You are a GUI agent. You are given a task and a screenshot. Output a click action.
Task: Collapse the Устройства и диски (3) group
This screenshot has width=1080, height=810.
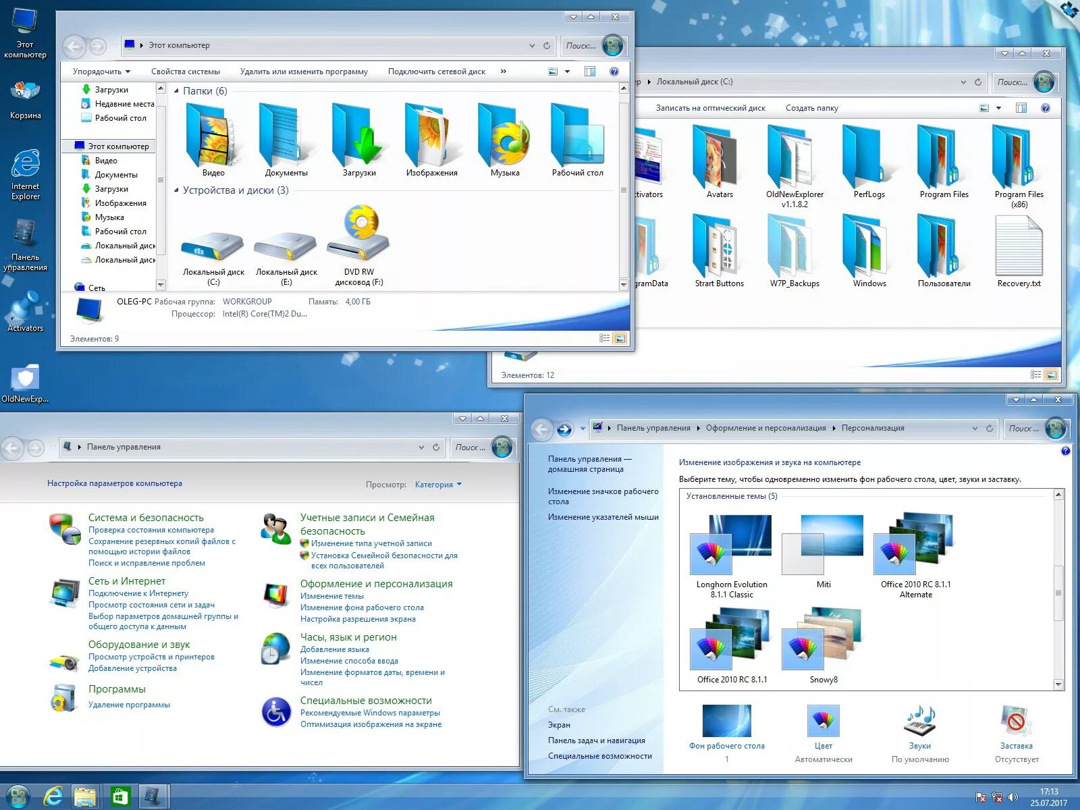[x=177, y=190]
